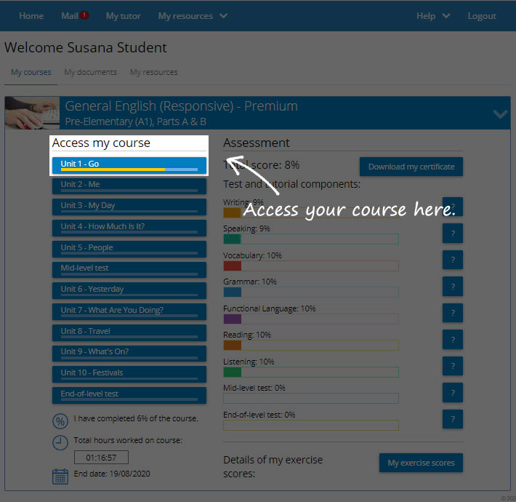Log out using the Logout link
Viewport: 516px width, 502px height.
tap(482, 16)
